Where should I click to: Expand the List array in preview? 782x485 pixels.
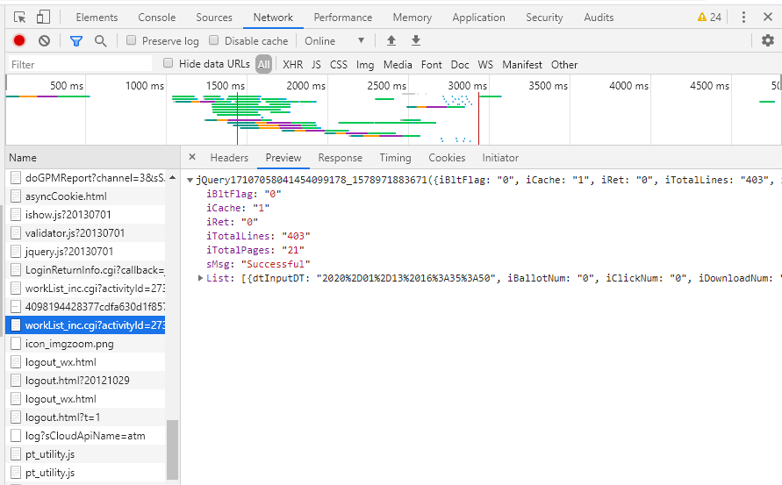[200, 278]
